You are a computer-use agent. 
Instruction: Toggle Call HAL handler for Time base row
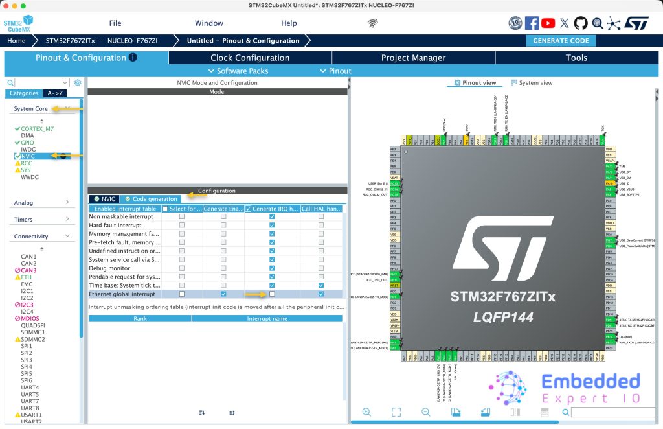pyautogui.click(x=321, y=285)
